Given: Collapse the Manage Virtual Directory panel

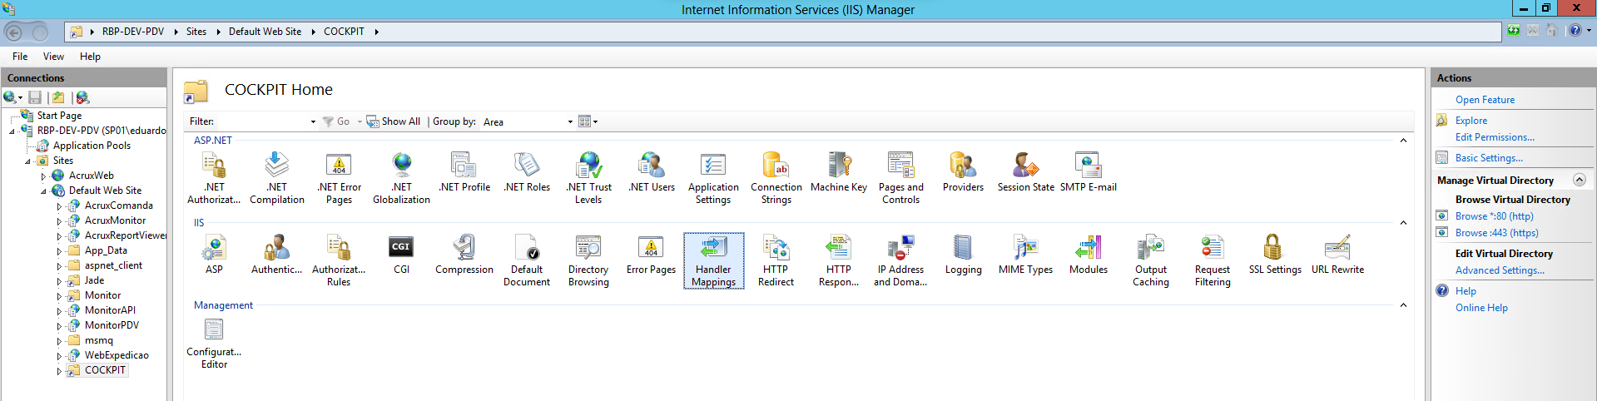Looking at the screenshot, I should coord(1579,181).
